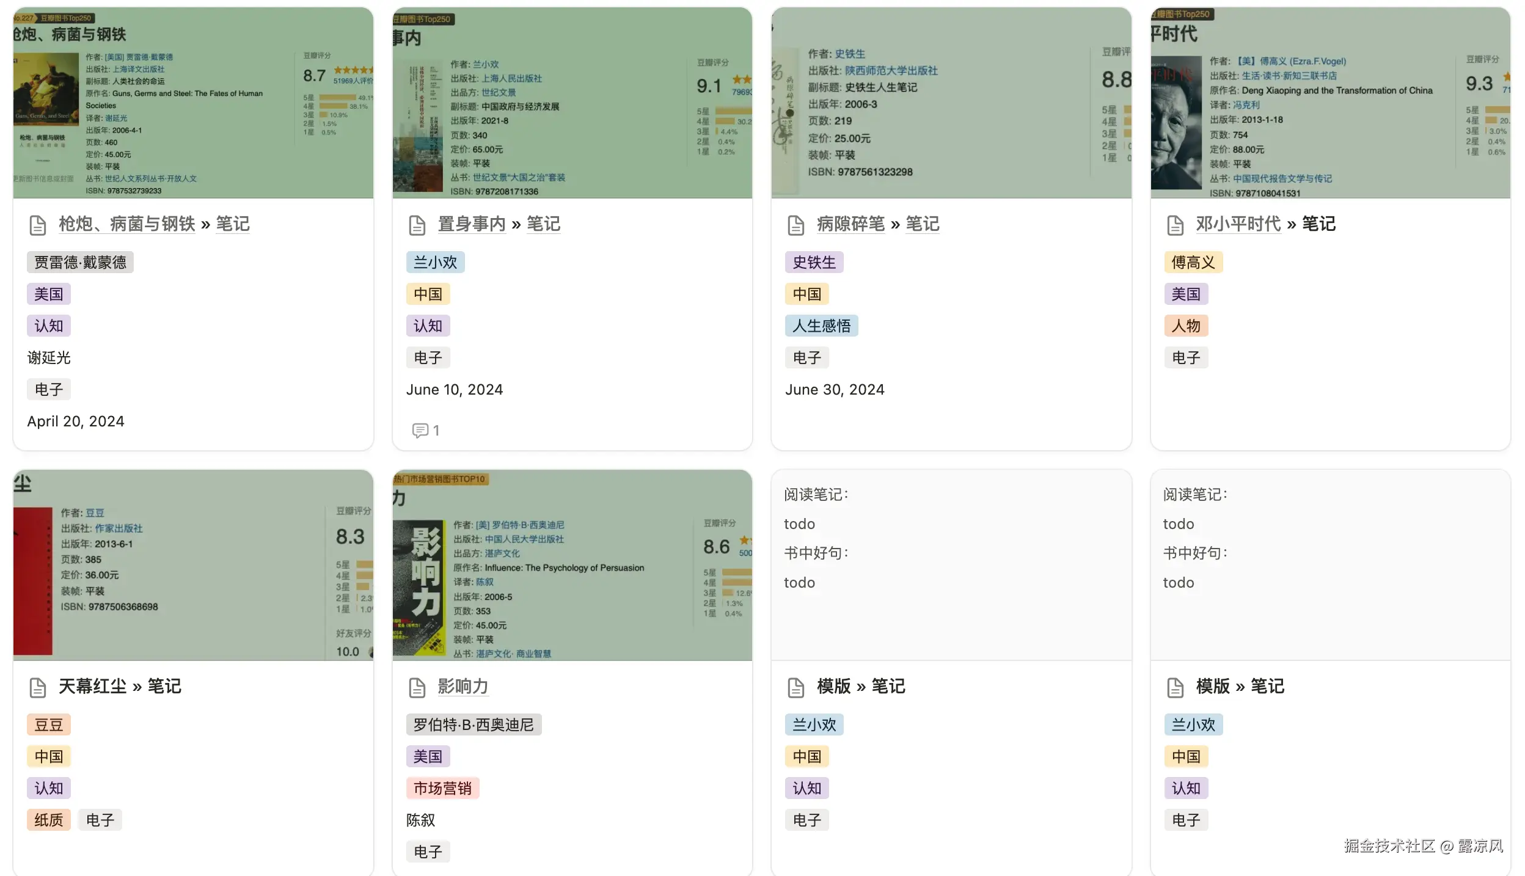This screenshot has height=876, width=1525.
Task: Open the author link 史铁生
Action: point(849,54)
